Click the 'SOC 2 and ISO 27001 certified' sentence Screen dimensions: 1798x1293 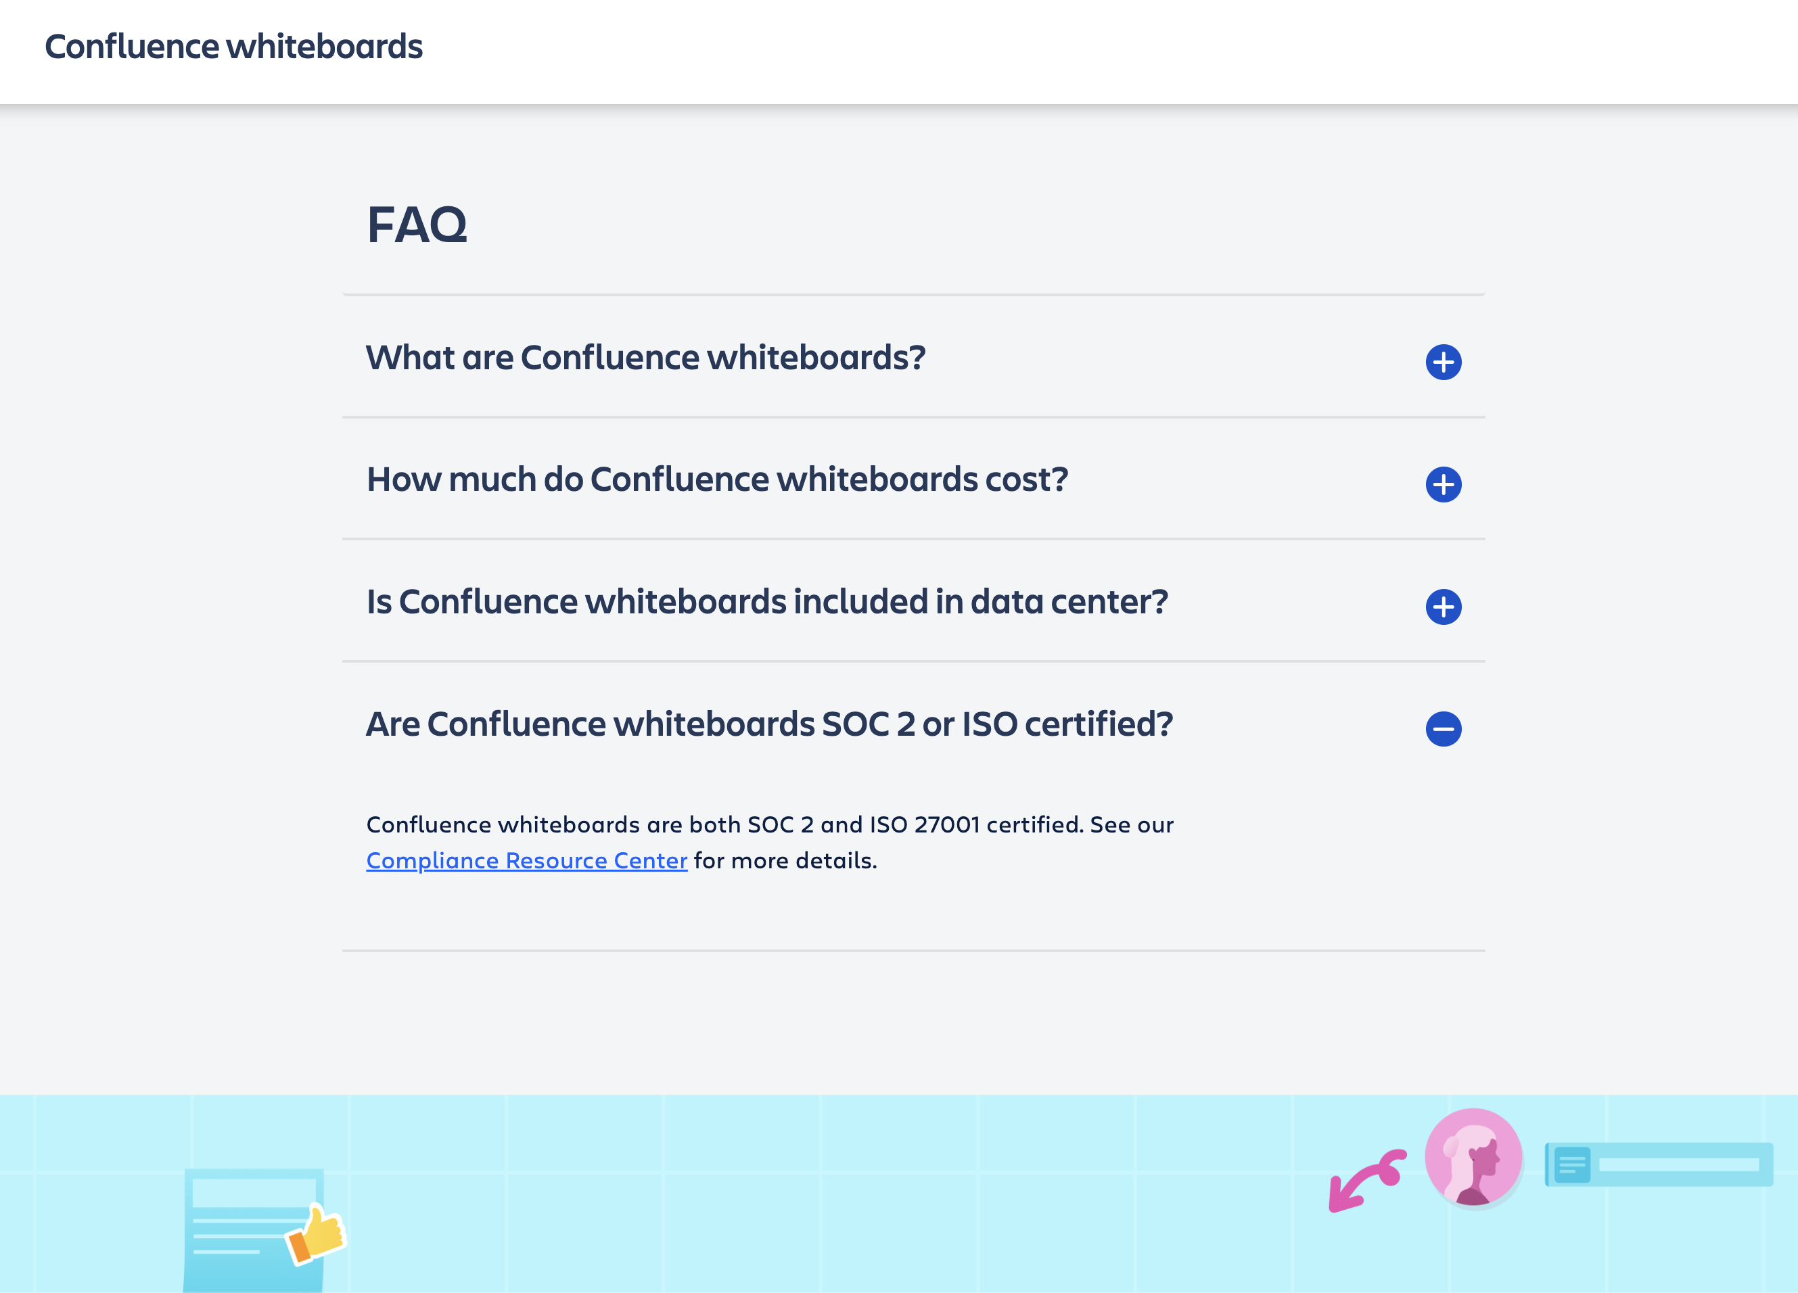[769, 824]
